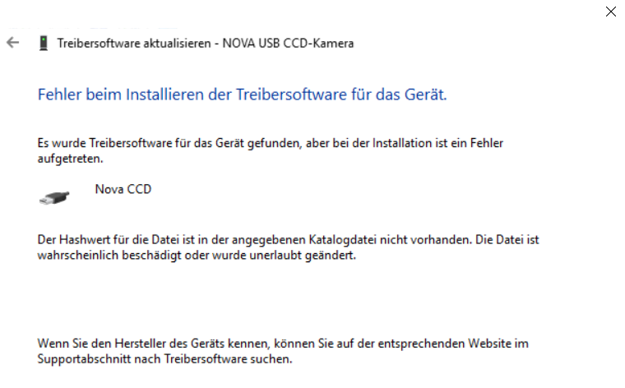
Task: Click the "Treibersoftware aktualisieren" title text
Action: click(x=133, y=44)
